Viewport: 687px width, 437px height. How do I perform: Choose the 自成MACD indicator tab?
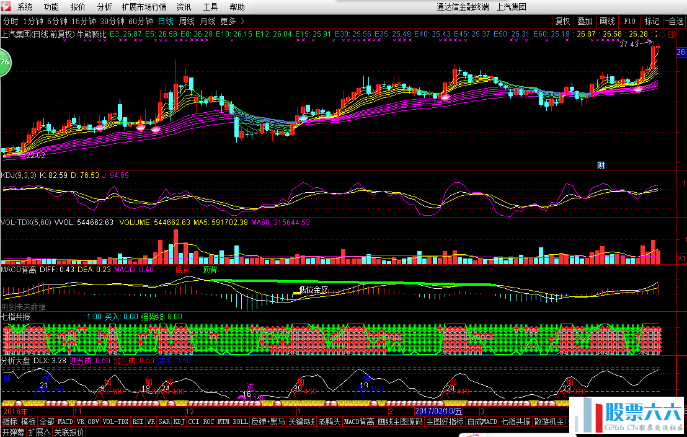(x=482, y=422)
